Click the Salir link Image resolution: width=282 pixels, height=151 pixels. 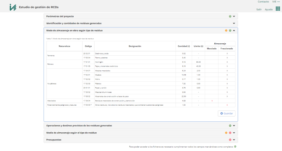click(x=259, y=10)
